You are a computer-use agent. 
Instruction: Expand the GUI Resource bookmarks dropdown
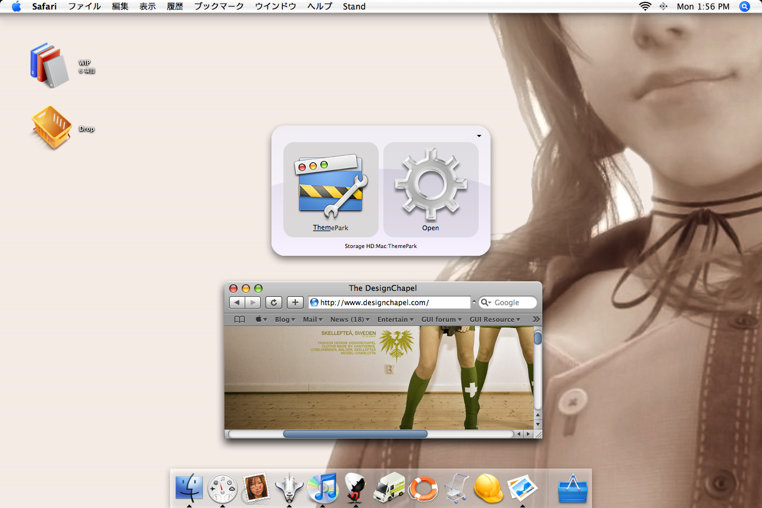pyautogui.click(x=495, y=319)
